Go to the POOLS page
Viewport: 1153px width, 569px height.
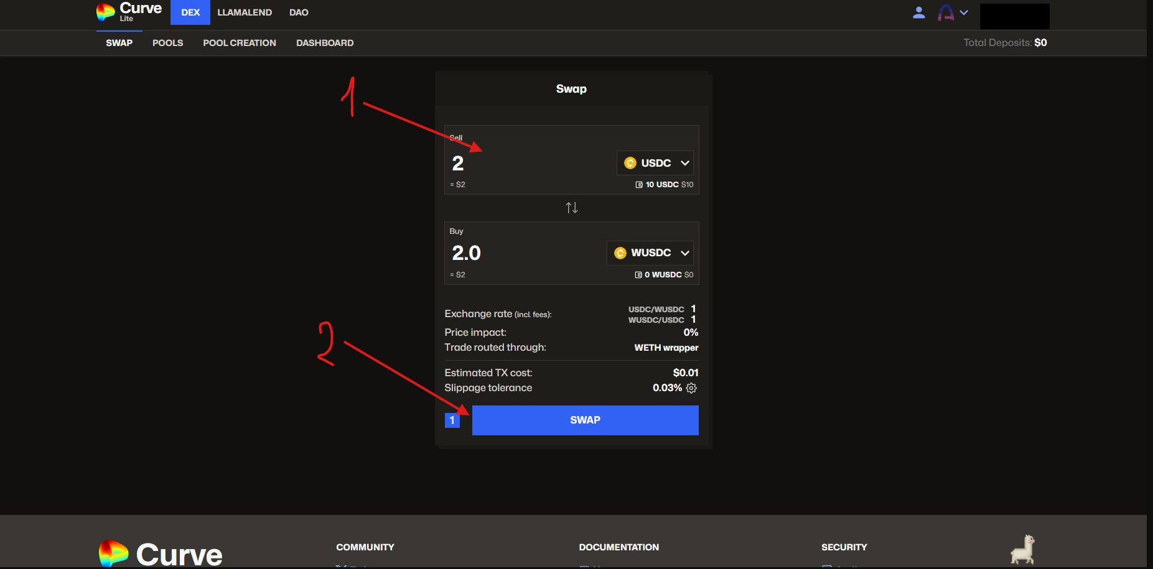click(167, 43)
